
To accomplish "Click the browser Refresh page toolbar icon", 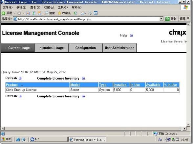I will pos(33,13).
